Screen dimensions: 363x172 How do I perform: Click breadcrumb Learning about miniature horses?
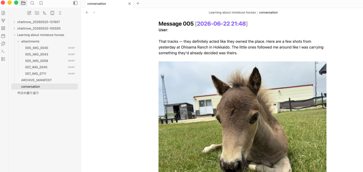pos(232,13)
